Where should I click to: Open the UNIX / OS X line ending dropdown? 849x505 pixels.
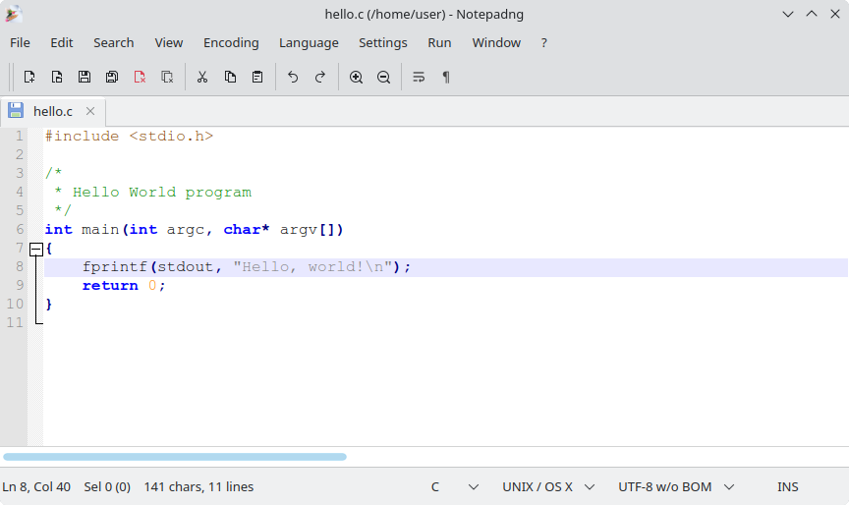point(548,486)
